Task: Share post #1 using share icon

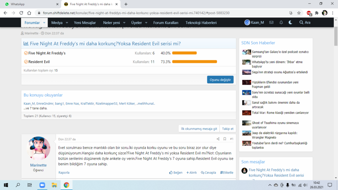Action: coord(218,139)
